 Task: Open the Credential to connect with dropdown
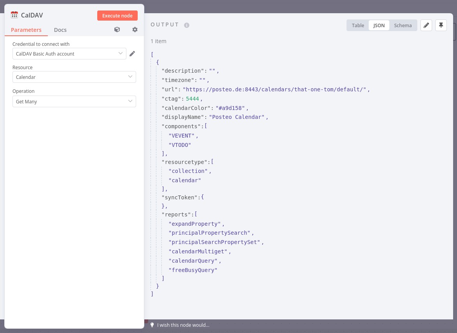pyautogui.click(x=69, y=54)
